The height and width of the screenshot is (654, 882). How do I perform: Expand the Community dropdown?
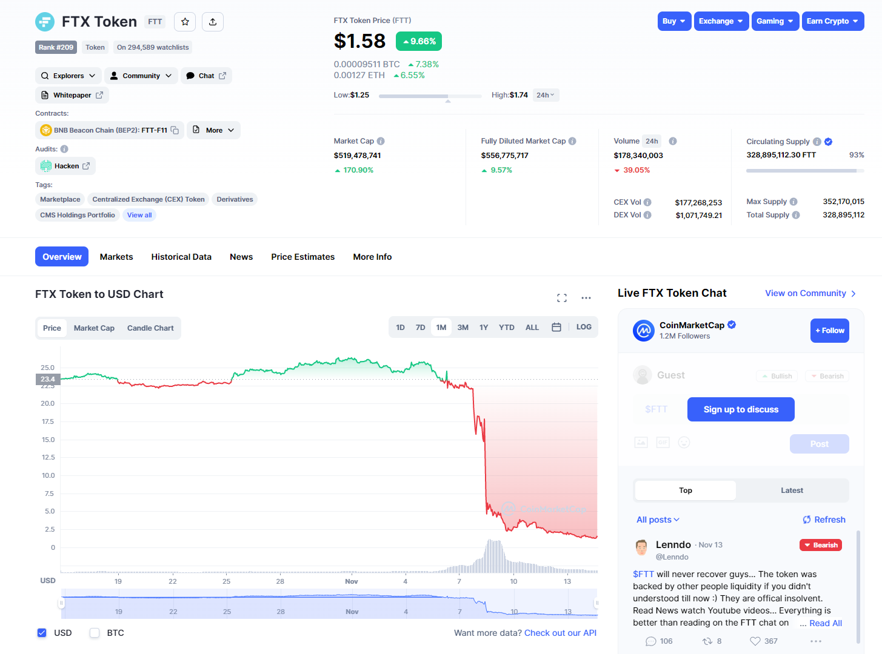pos(141,76)
